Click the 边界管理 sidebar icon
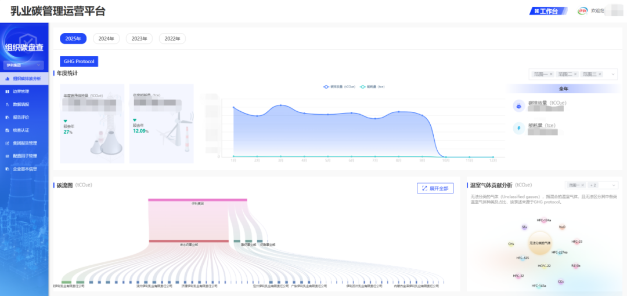This screenshot has width=627, height=296. [x=7, y=92]
